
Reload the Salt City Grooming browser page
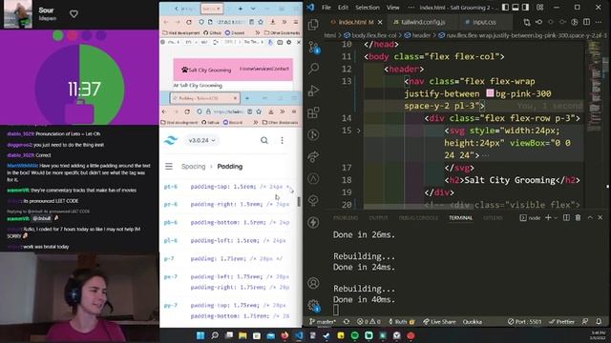pyautogui.click(x=189, y=22)
